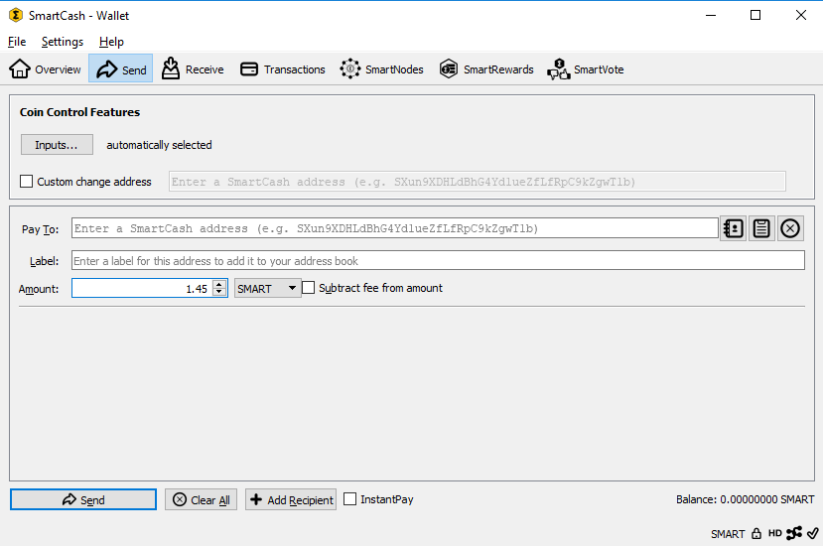The height and width of the screenshot is (546, 823).
Task: Click the Pay To address field
Action: 395,228
